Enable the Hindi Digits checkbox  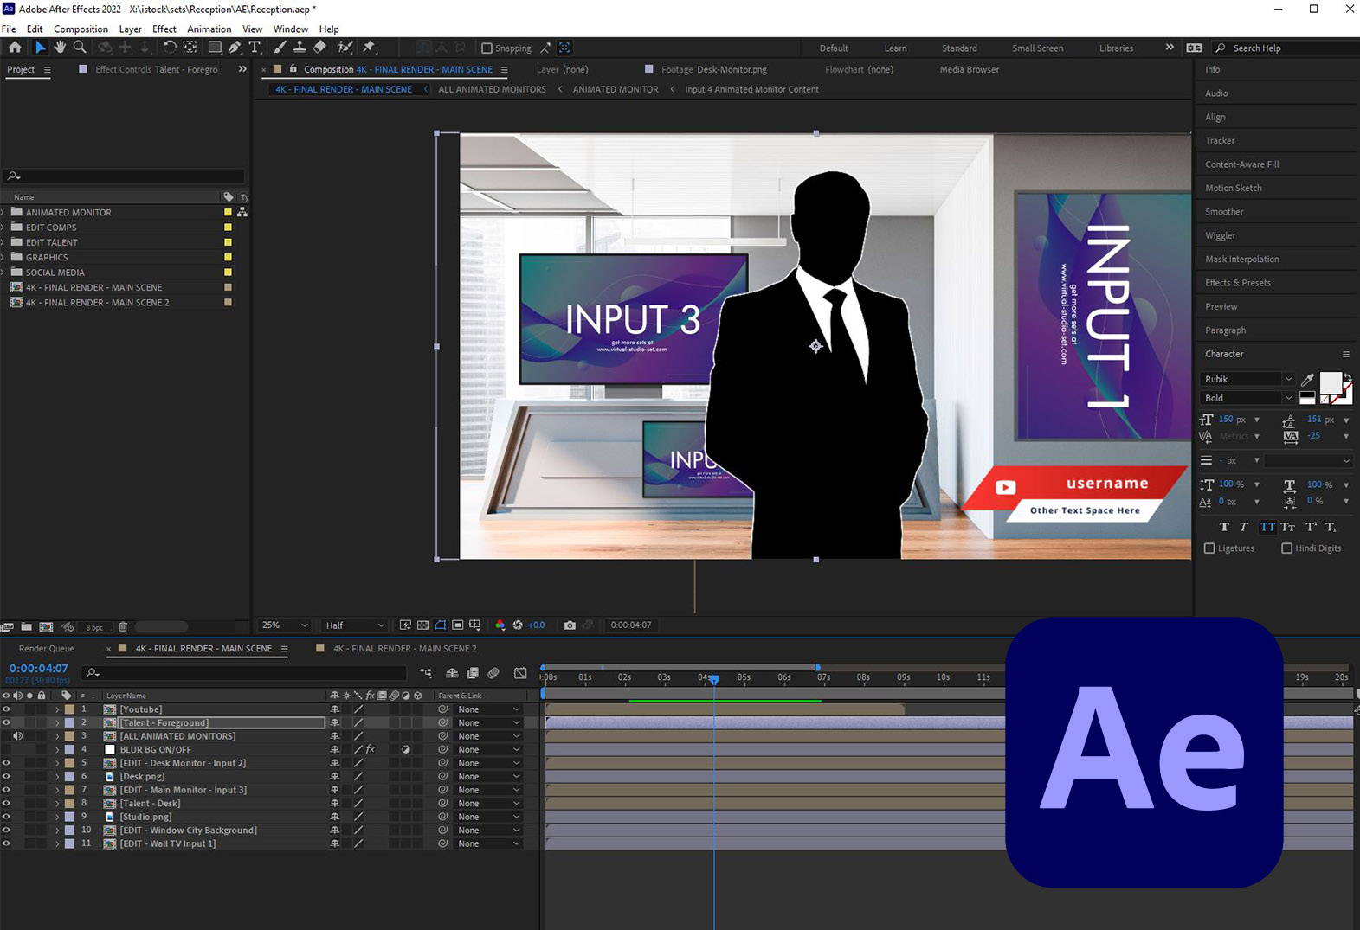[1286, 548]
